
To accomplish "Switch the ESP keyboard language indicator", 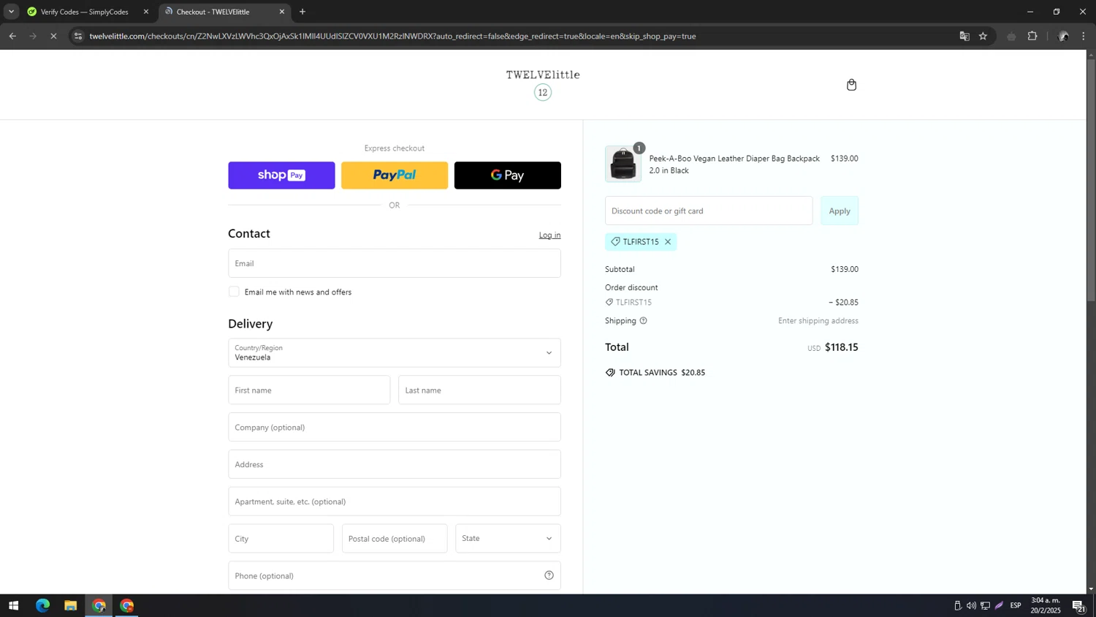I will 1016,606.
